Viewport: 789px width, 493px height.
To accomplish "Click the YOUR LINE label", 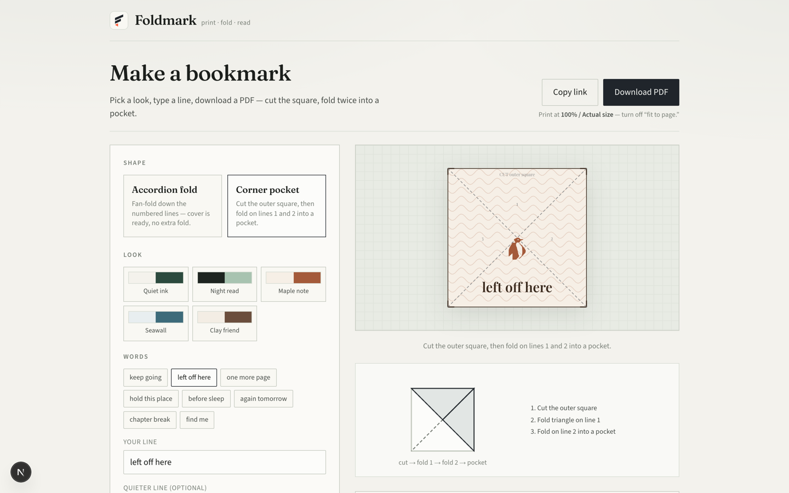I will click(x=140, y=442).
